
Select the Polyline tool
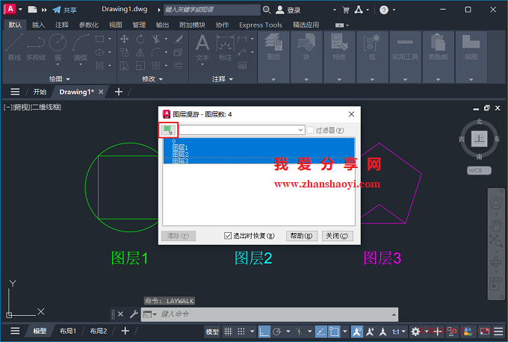36,47
